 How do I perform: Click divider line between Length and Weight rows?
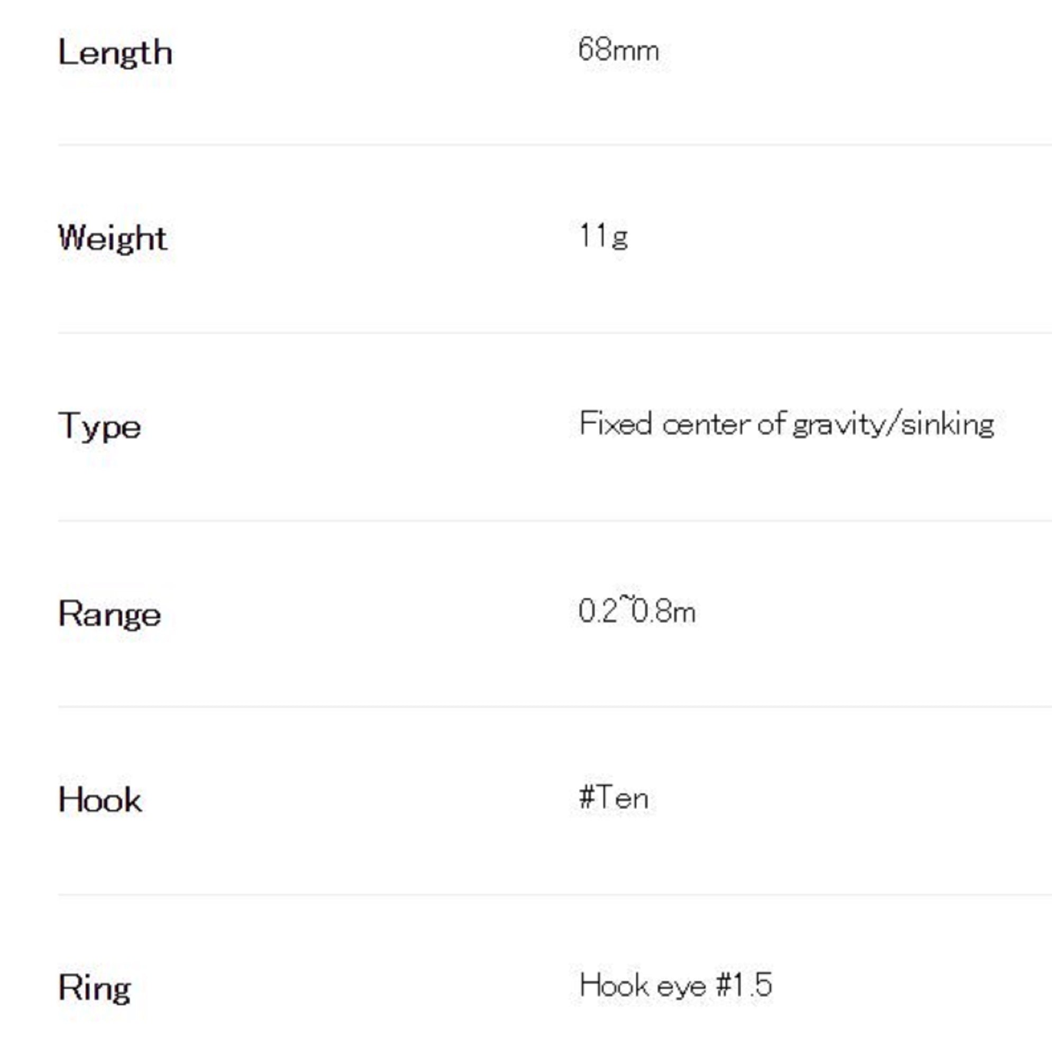553,145
